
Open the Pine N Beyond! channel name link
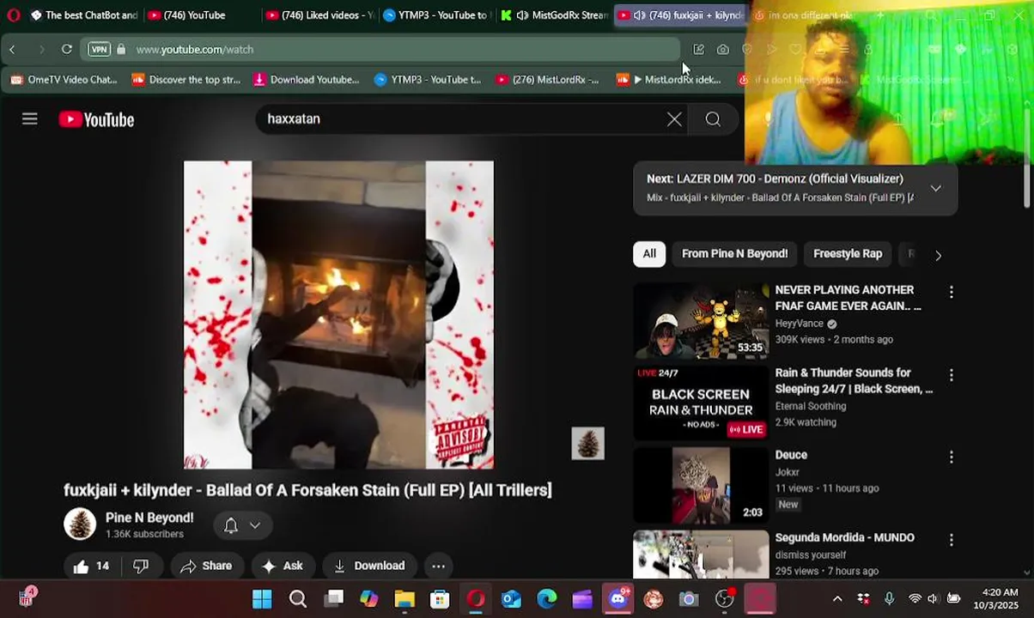[x=149, y=518]
